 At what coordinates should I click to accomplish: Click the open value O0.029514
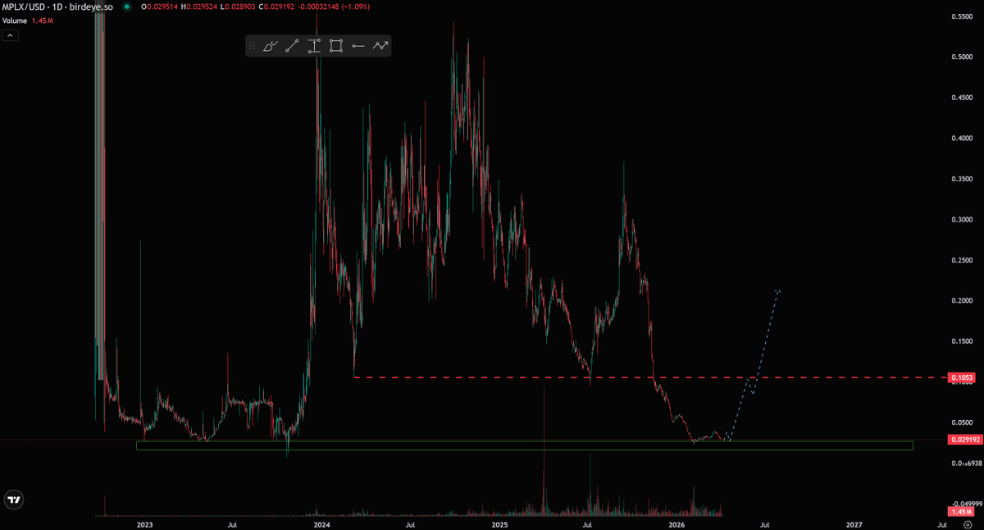pyautogui.click(x=161, y=7)
